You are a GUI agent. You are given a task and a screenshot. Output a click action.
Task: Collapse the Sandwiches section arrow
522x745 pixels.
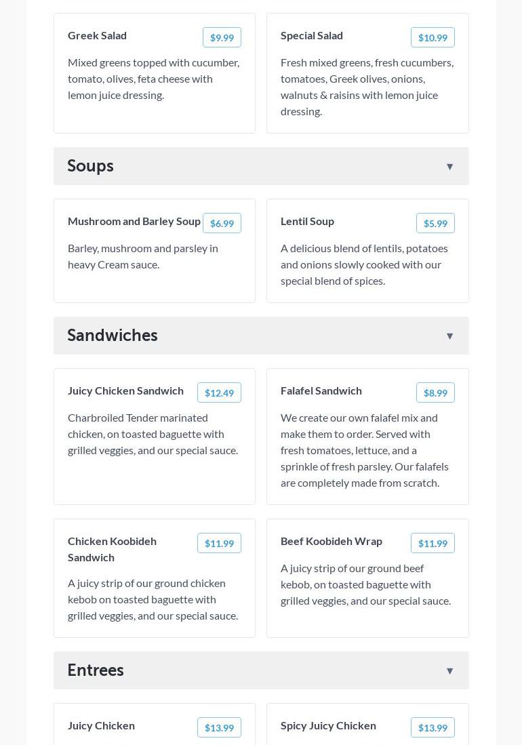449,336
